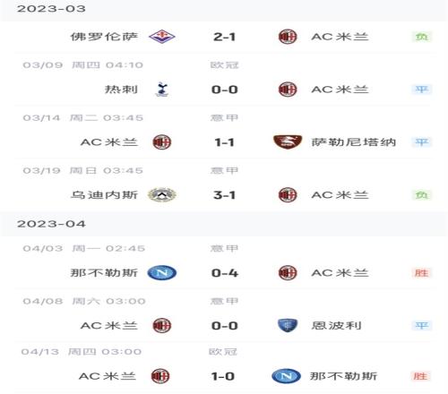
Task: Open the 0-0 Tottenham vs AC Milan score
Action: pos(224,90)
